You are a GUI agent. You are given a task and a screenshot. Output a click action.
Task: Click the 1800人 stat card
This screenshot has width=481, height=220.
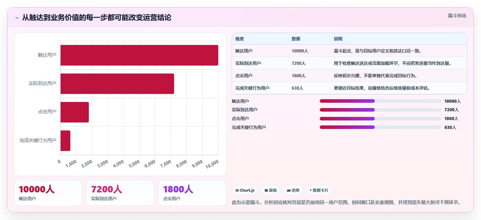(192, 193)
